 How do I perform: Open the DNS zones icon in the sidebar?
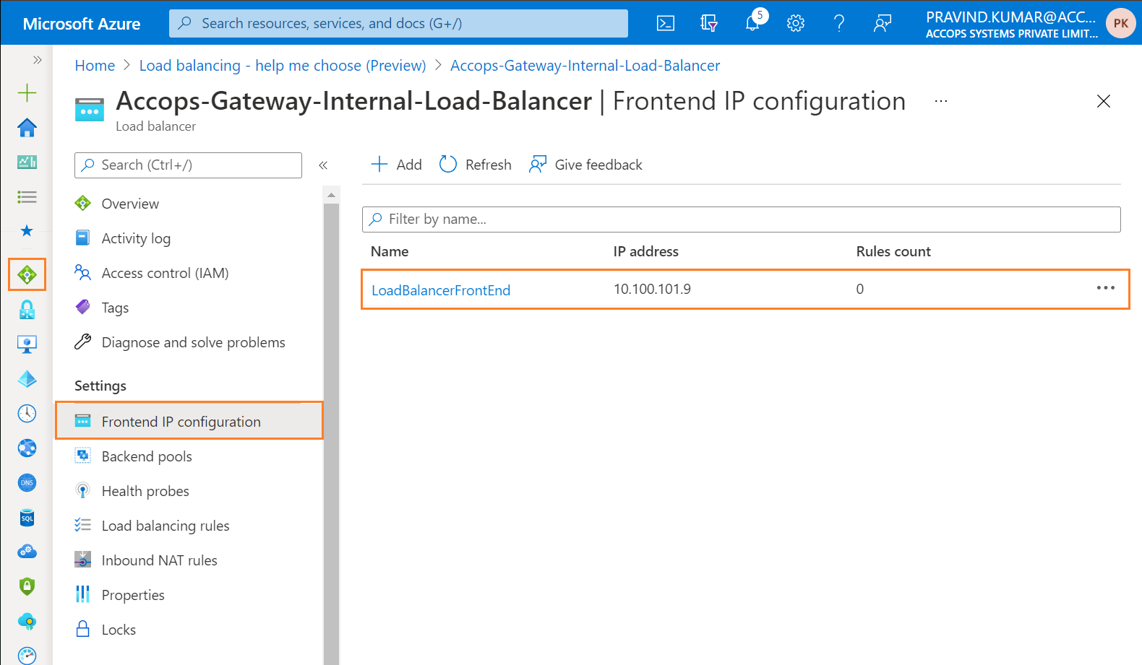(x=27, y=482)
